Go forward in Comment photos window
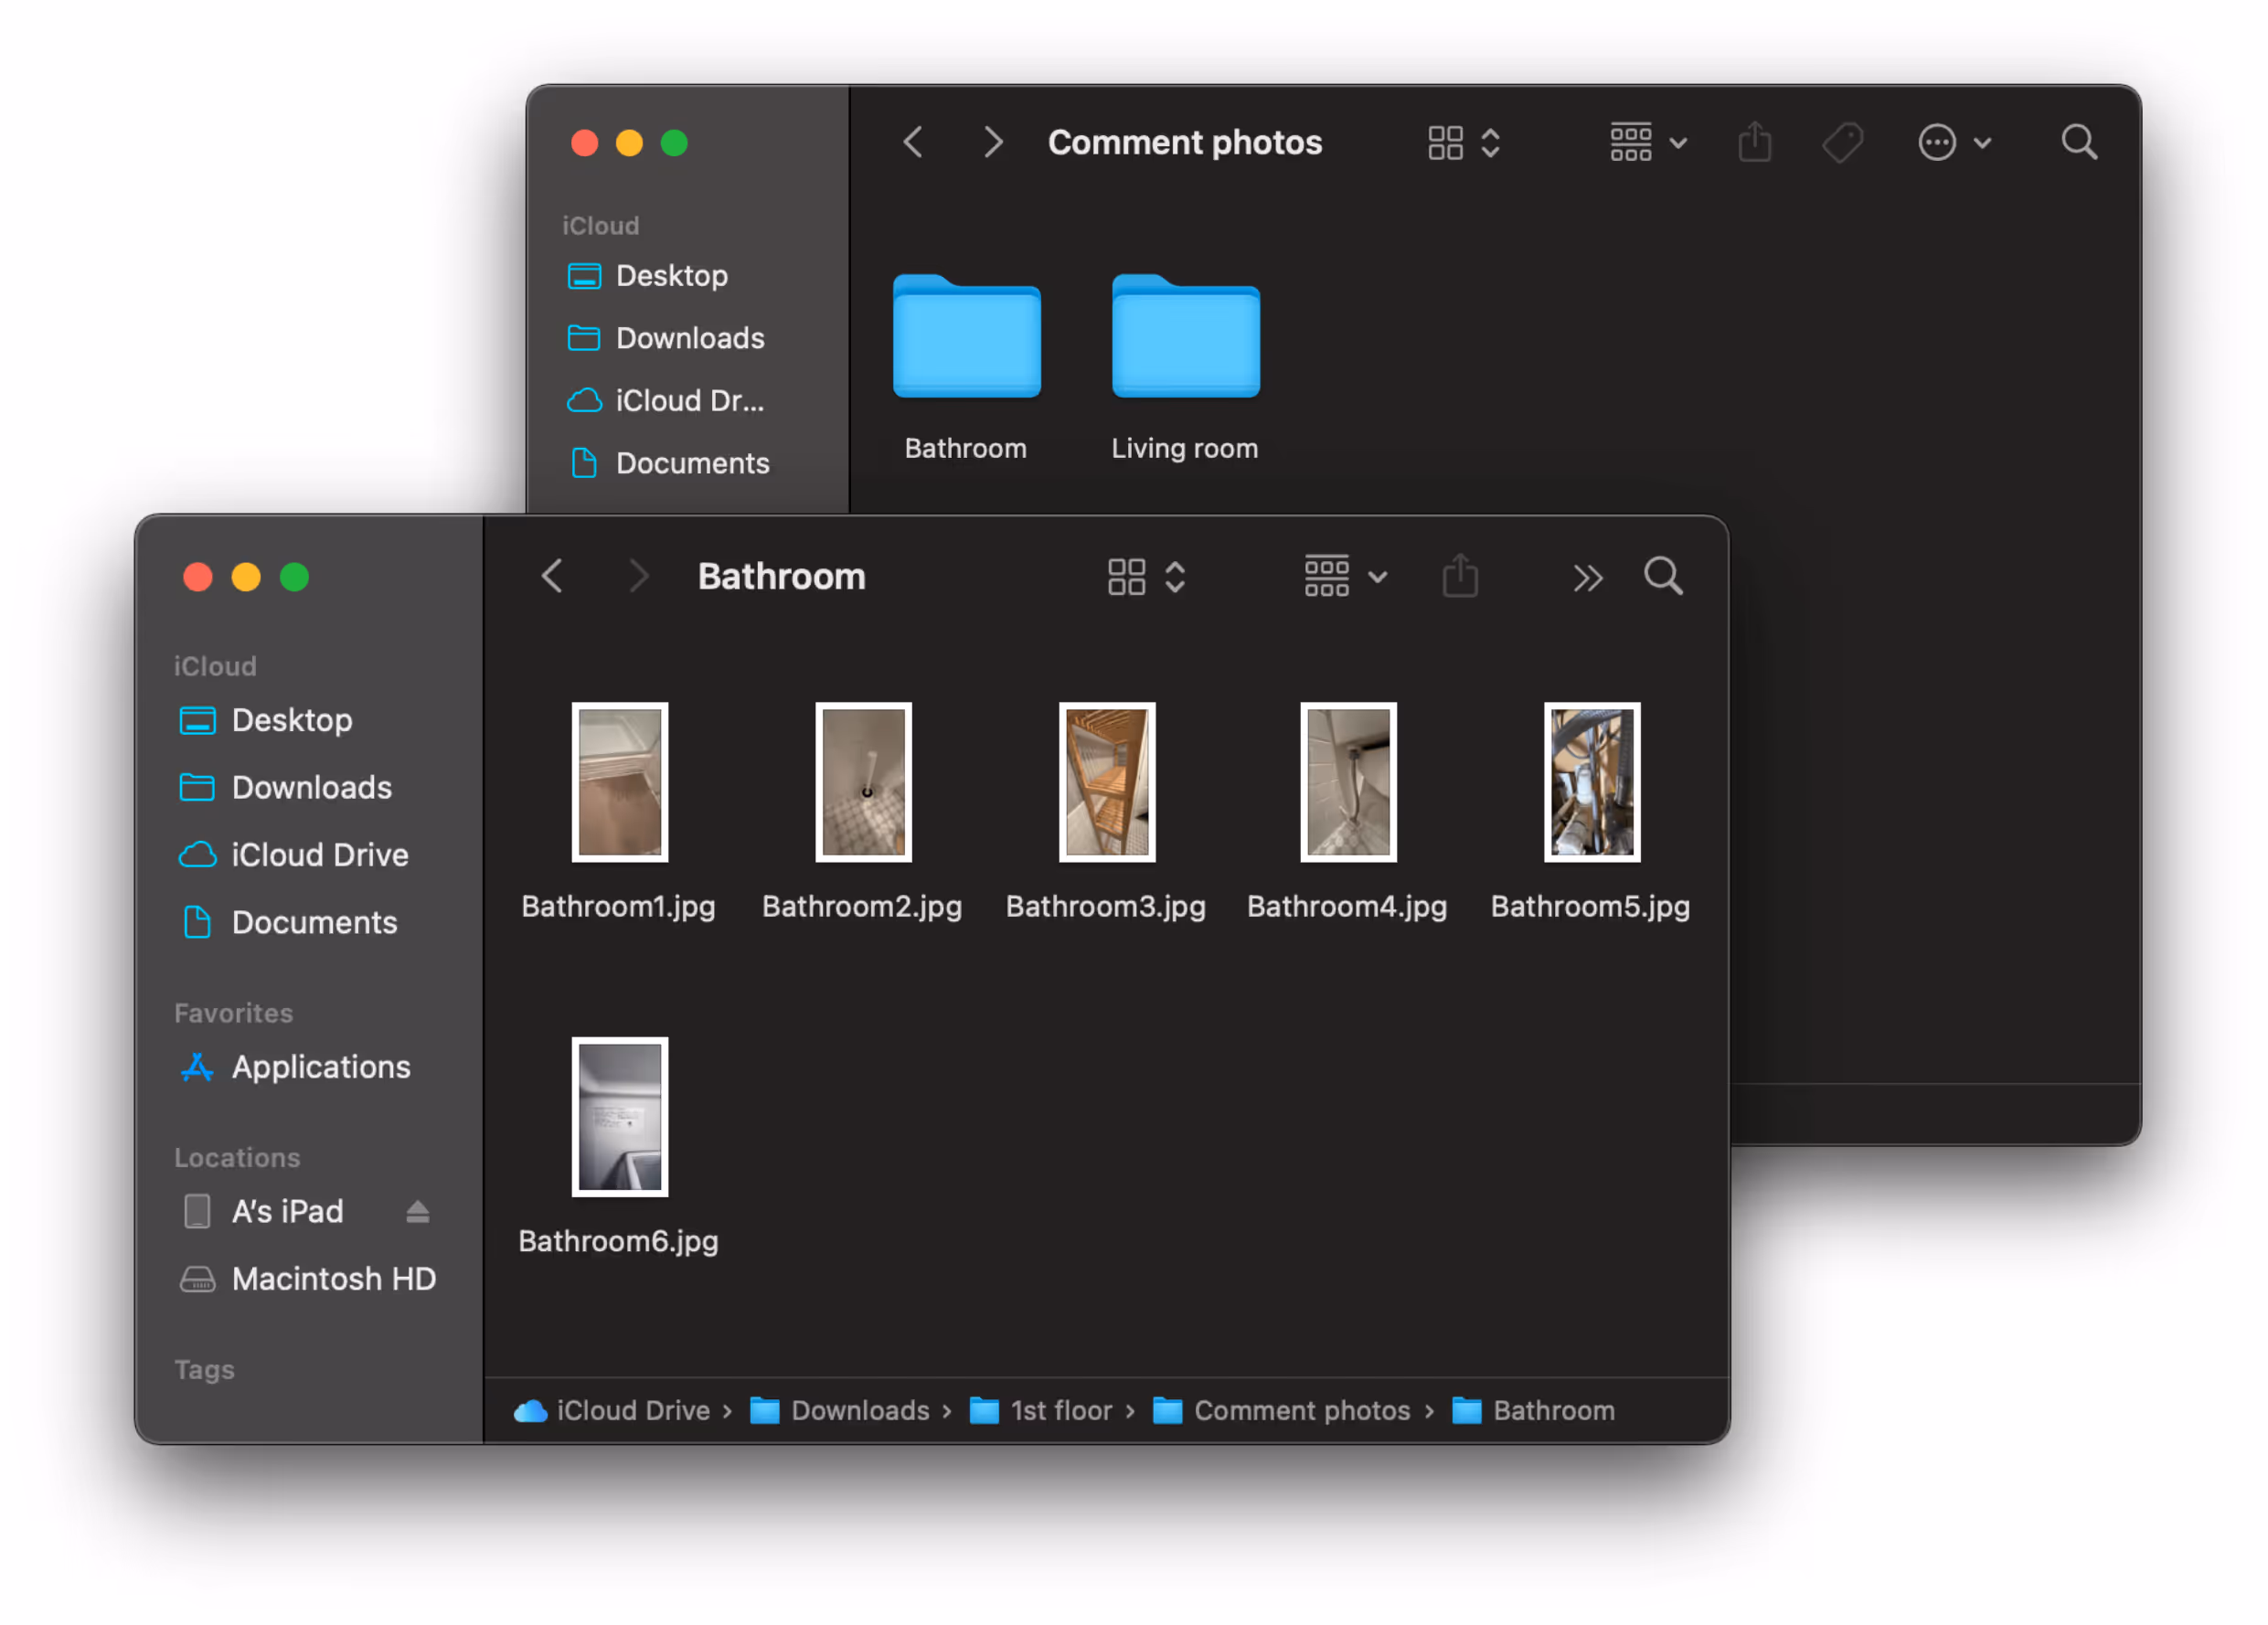Screen dimensions: 2268x1625 (x=991, y=143)
